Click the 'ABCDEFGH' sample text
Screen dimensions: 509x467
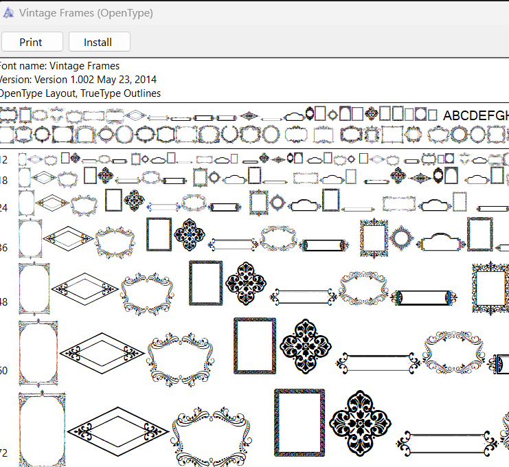(x=476, y=115)
